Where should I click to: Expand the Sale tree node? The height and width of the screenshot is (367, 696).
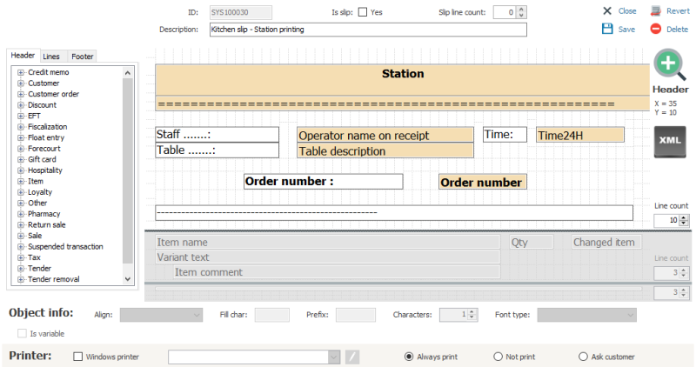[x=20, y=236]
